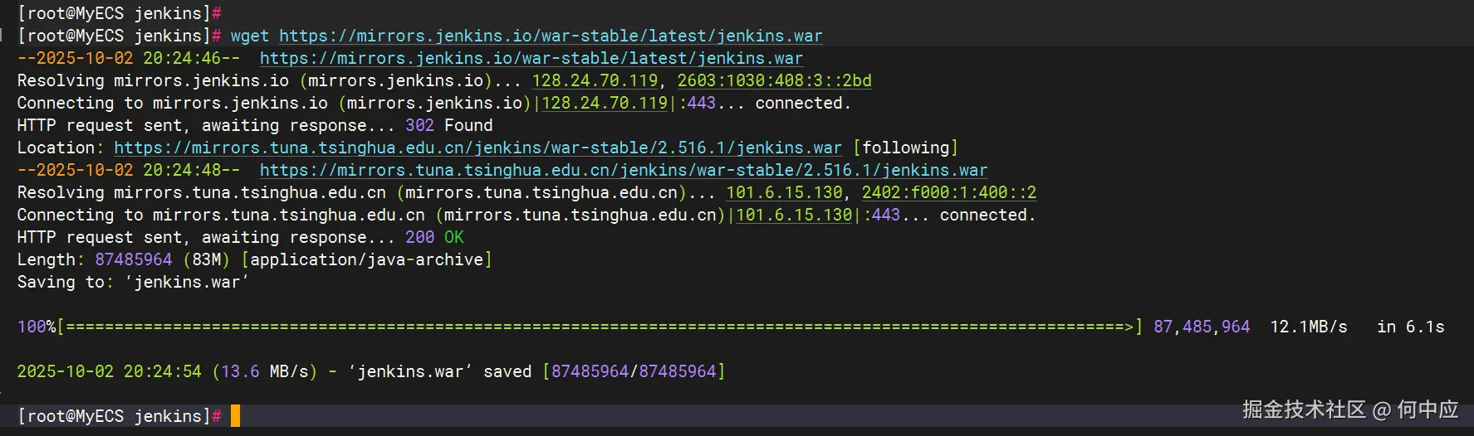
Task: Click the port :443 on the tsinghua Connecting line
Action: click(881, 215)
